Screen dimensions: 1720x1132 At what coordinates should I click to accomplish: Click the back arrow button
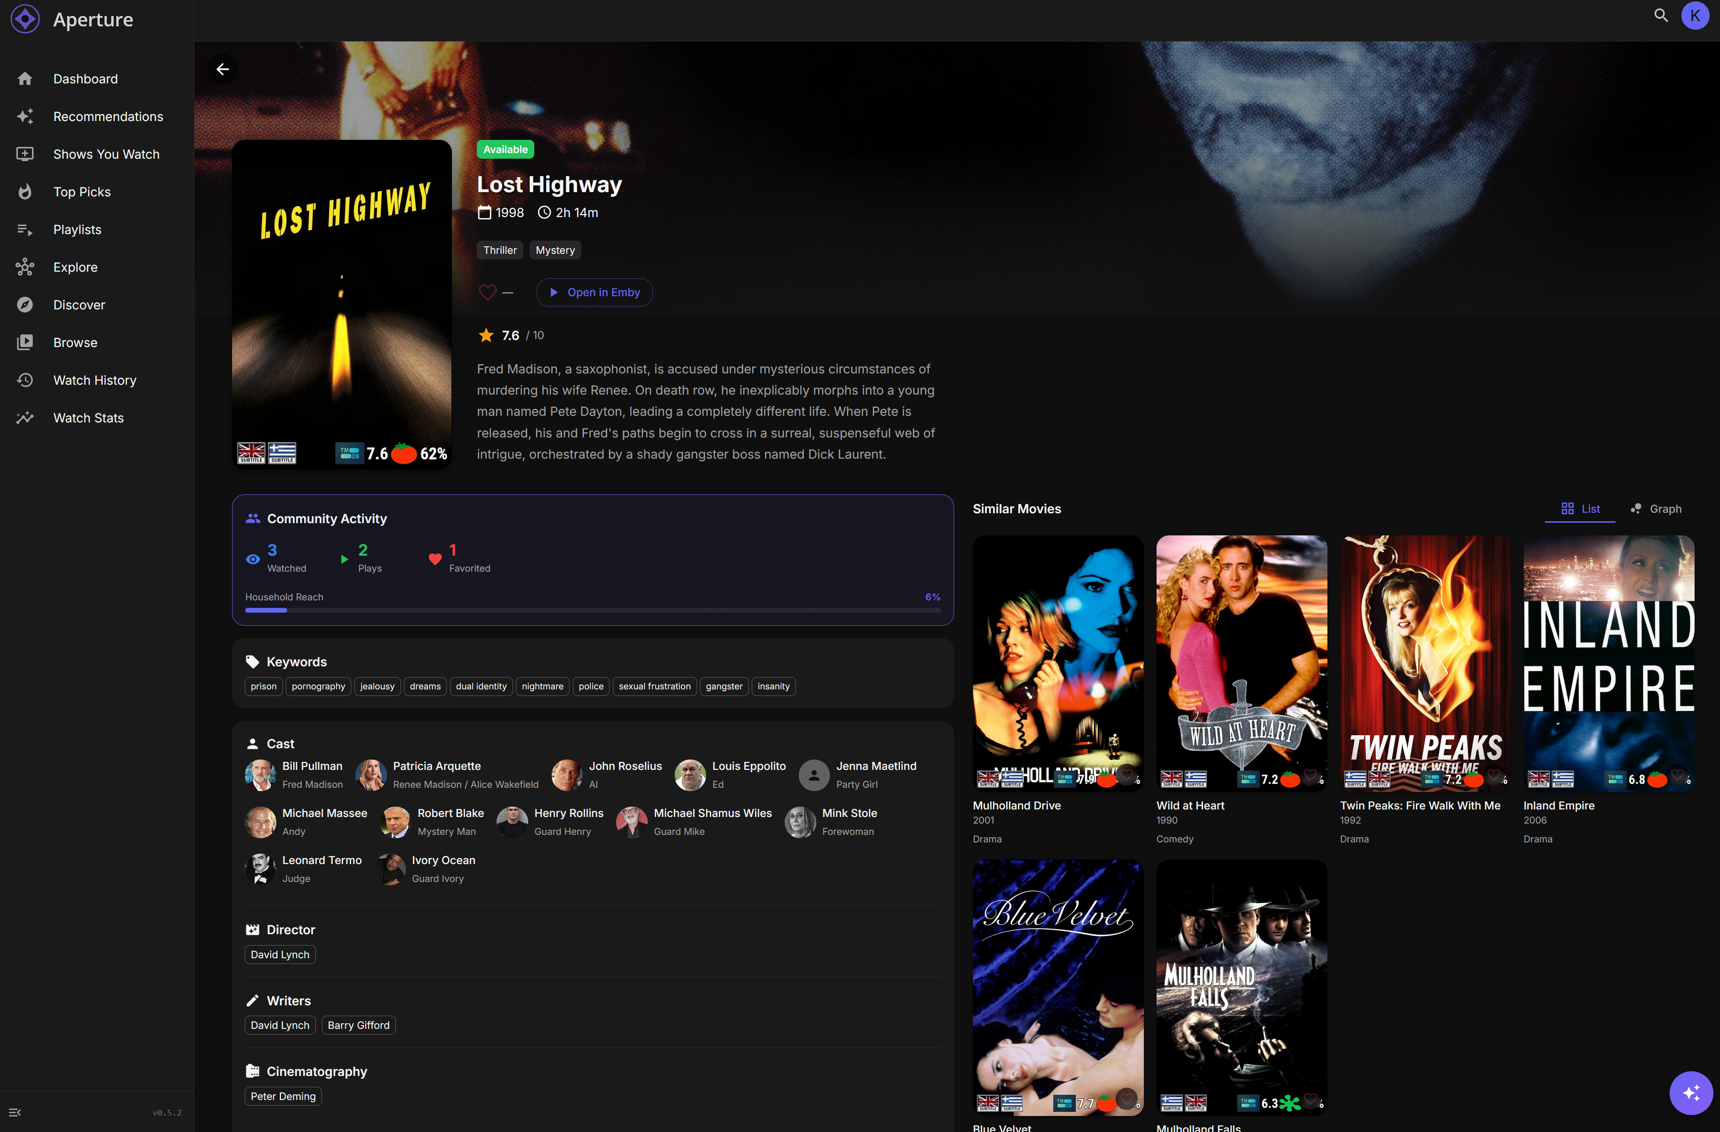tap(223, 69)
